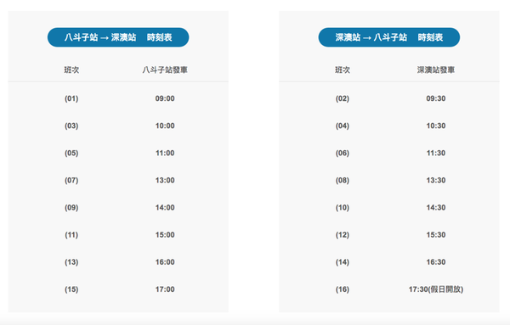The height and width of the screenshot is (325, 510).
Task: Select the 15:30 departure time
Action: point(436,235)
